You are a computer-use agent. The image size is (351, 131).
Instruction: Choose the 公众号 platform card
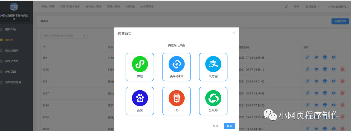(x=213, y=101)
